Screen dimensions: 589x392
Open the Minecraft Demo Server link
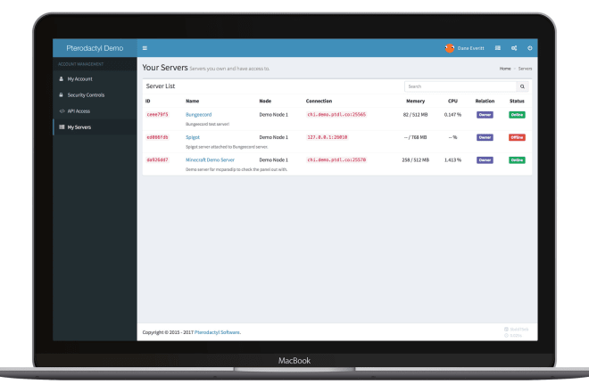[x=210, y=159]
